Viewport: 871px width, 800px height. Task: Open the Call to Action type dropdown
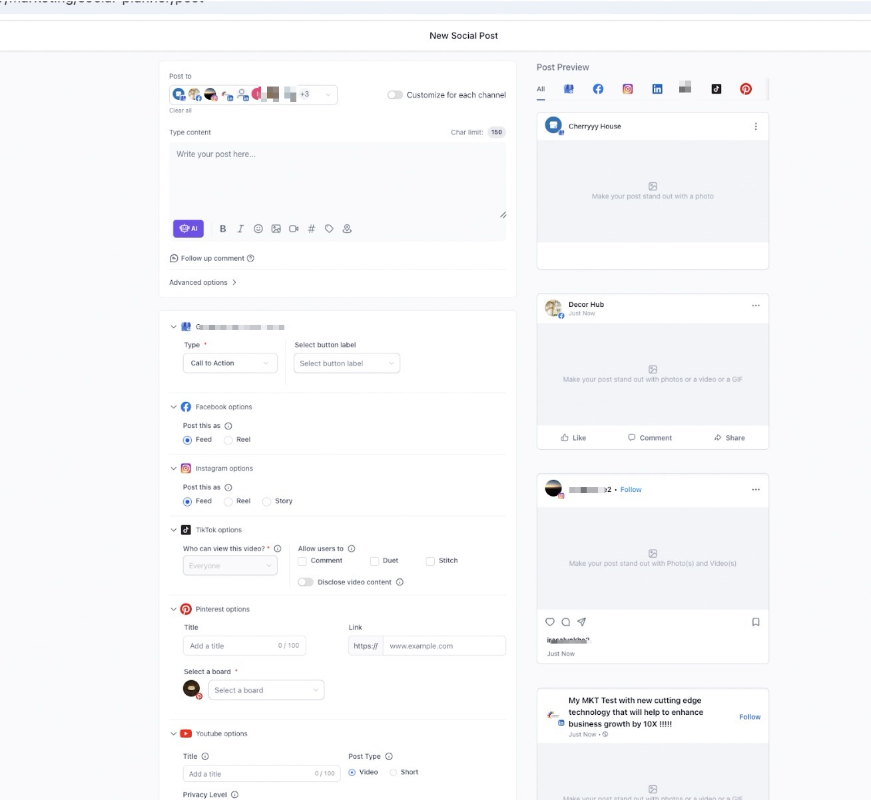(x=230, y=363)
